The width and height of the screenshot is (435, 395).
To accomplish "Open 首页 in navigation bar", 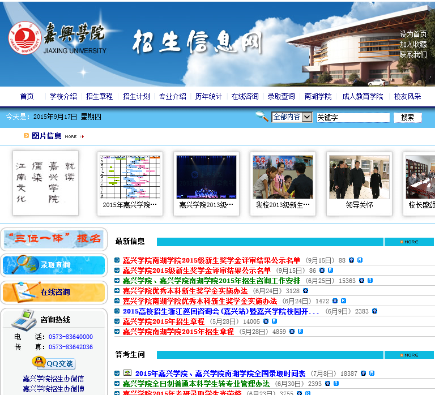I will (x=27, y=96).
